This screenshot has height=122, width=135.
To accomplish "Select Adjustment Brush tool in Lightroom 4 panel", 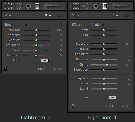I will [x=121, y=6].
